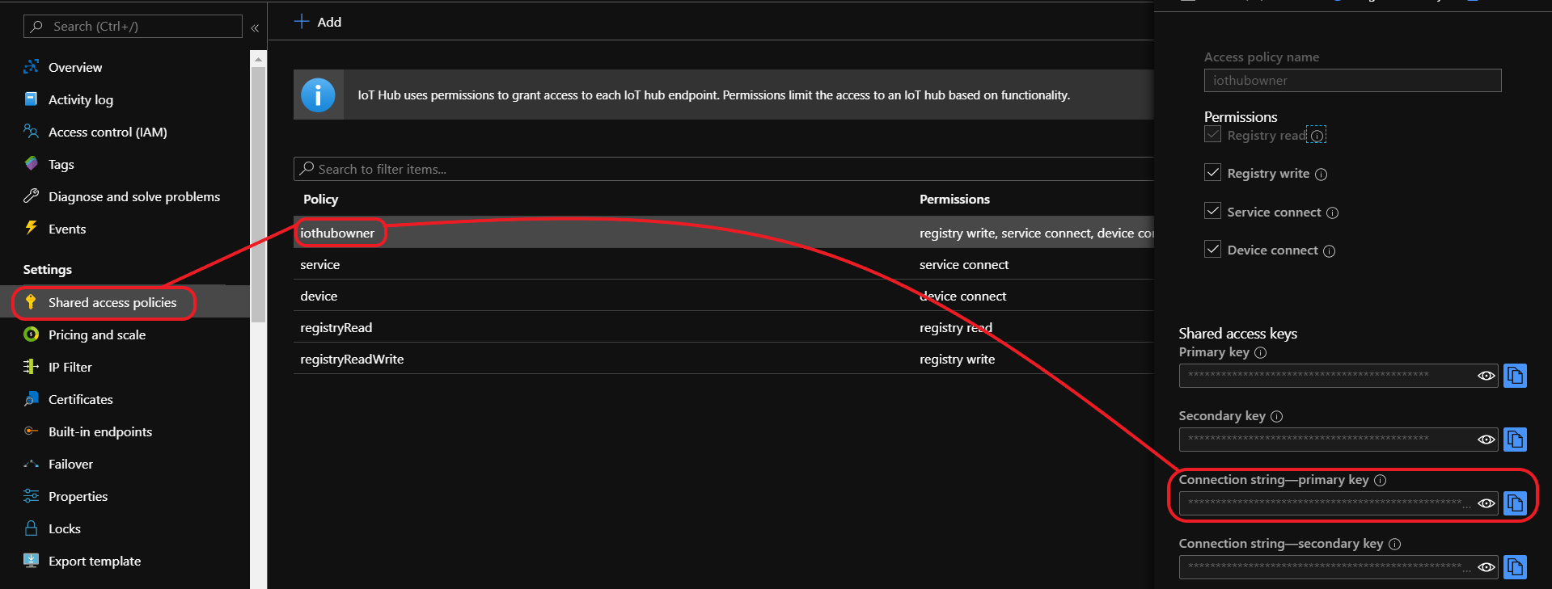Viewport: 1552px width, 589px height.
Task: Select the registryReadWrite policy row
Action: [352, 359]
